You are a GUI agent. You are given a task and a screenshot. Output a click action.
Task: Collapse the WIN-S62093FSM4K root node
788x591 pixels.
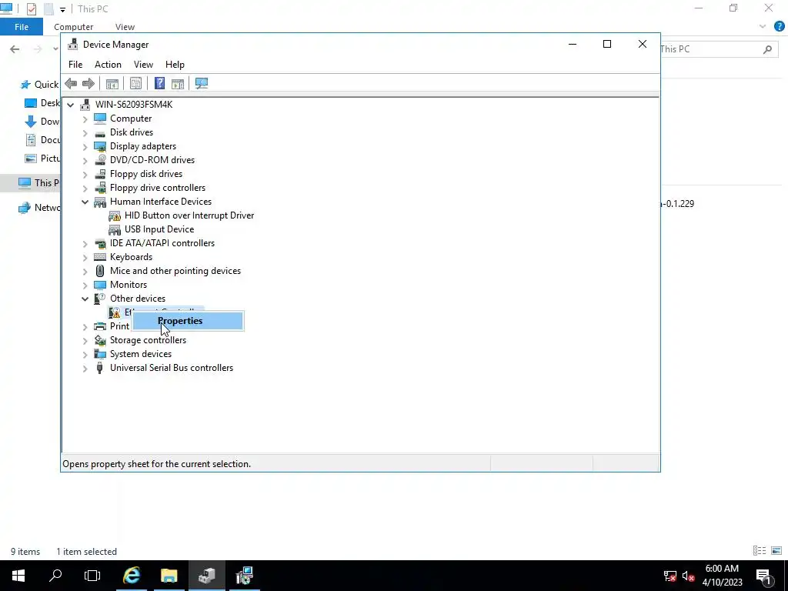tap(70, 105)
